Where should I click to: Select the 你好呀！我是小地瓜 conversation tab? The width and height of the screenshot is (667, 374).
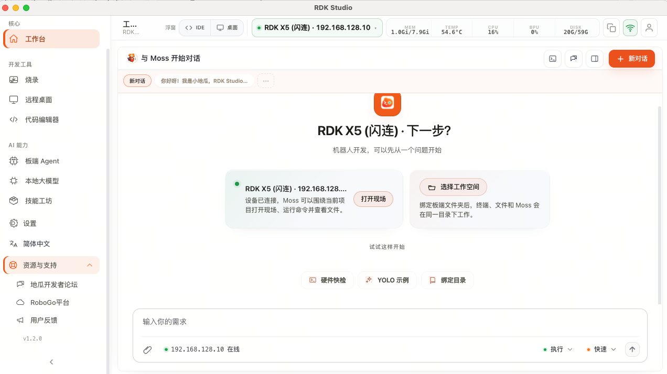(205, 81)
